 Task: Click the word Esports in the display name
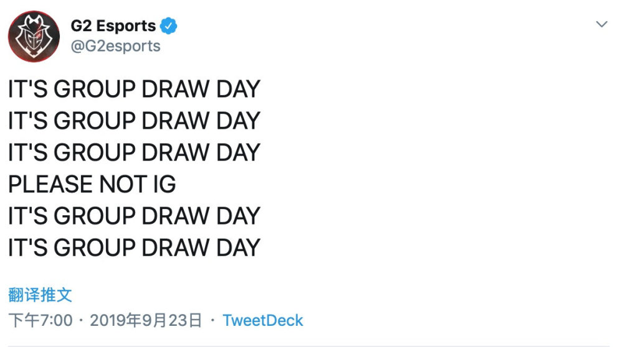pos(127,26)
